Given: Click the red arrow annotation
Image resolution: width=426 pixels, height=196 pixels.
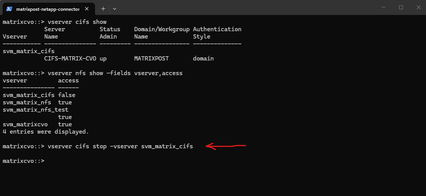Looking at the screenshot, I should 225,146.
